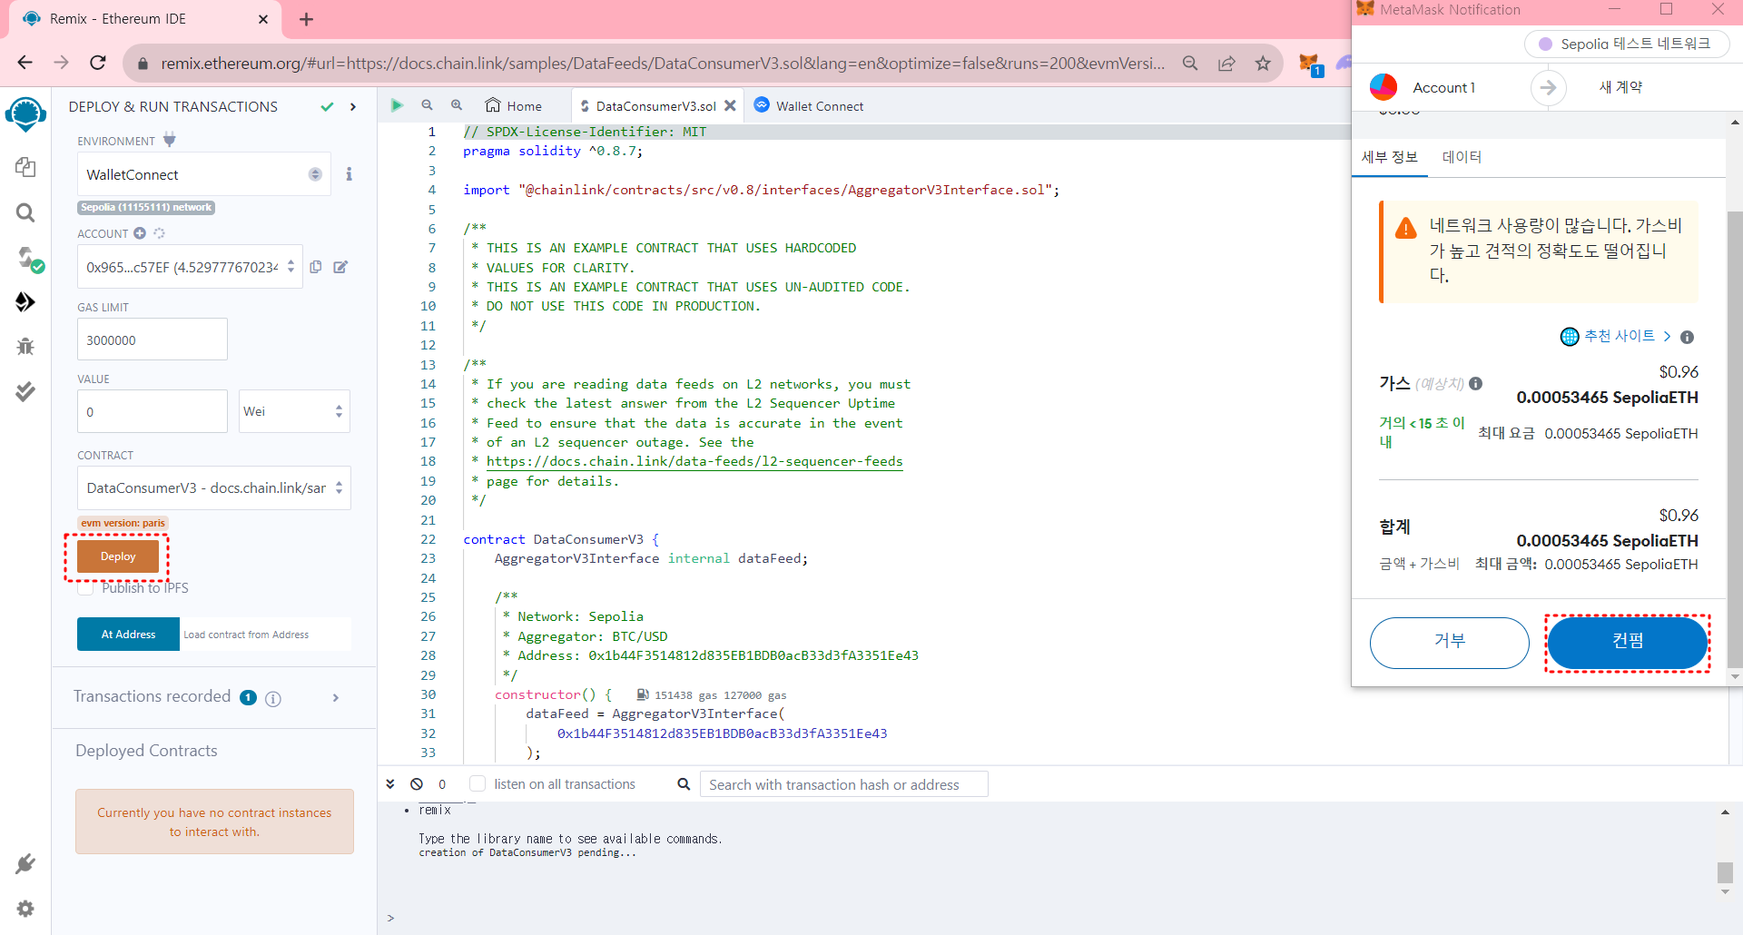Share this page browser icon
The width and height of the screenshot is (1743, 935).
click(1226, 64)
